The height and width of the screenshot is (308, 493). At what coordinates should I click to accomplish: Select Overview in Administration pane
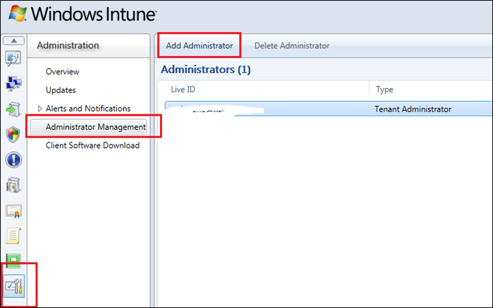62,72
